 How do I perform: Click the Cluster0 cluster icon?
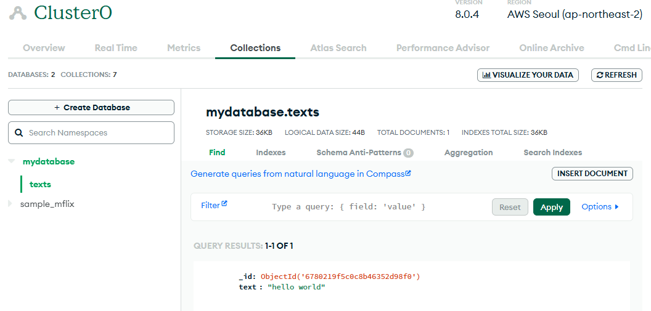click(18, 13)
